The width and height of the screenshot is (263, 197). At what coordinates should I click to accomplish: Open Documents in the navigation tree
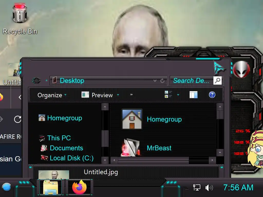tap(67, 148)
